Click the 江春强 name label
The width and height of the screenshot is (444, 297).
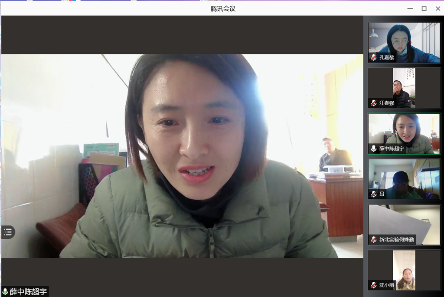(386, 103)
